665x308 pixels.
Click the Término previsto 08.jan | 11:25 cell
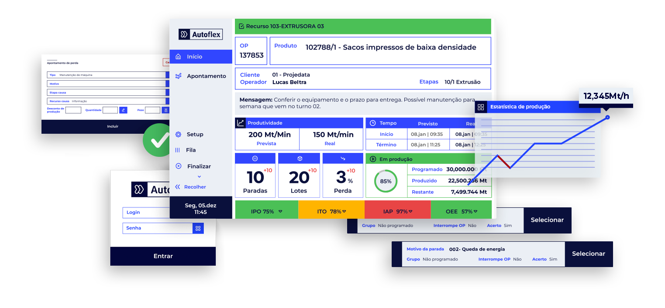[x=427, y=145]
